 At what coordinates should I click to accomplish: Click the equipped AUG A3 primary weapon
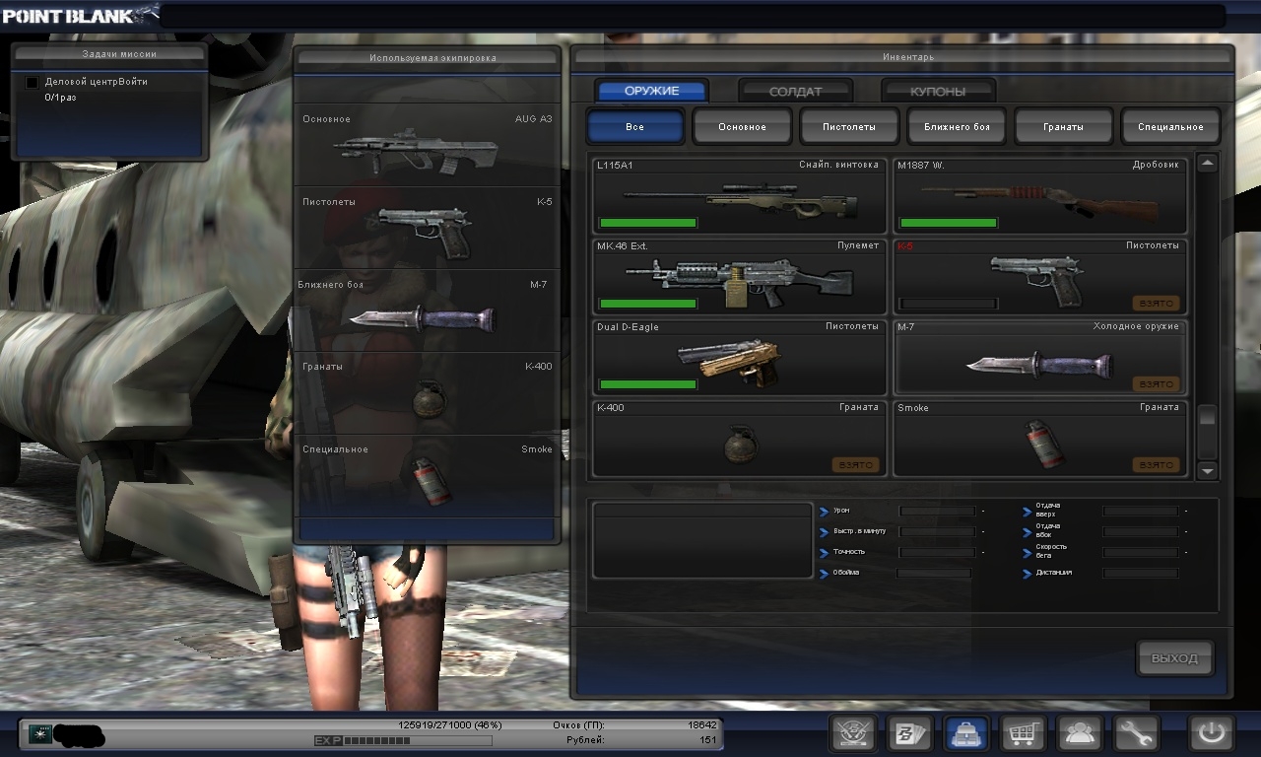click(428, 146)
